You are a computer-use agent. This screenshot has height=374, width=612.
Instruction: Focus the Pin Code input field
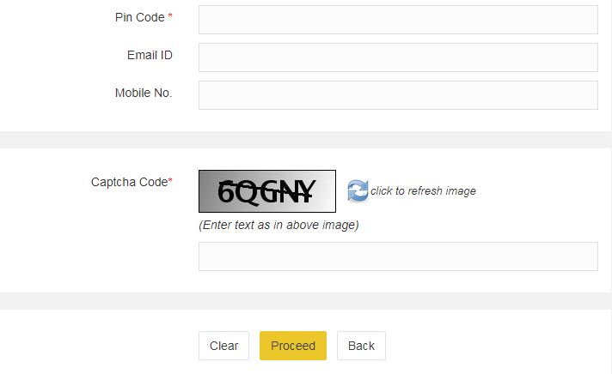(398, 20)
